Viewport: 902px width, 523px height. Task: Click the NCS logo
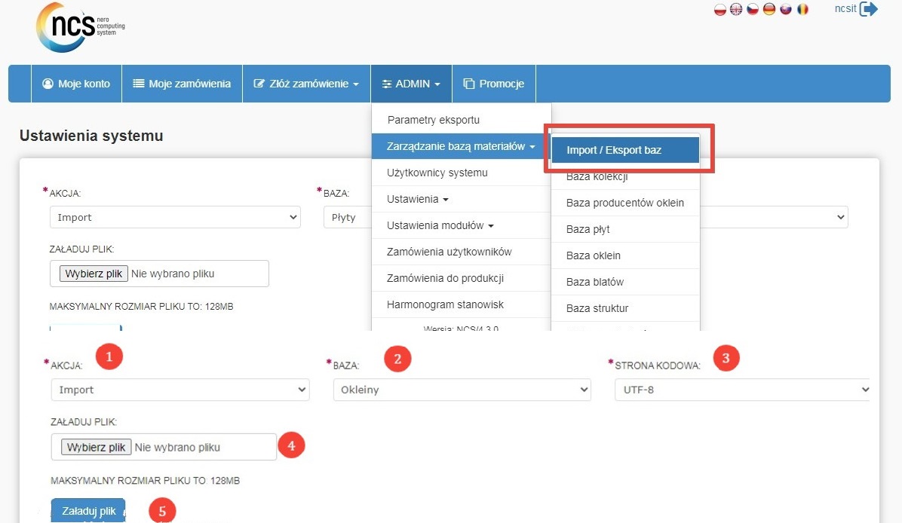pyautogui.click(x=80, y=28)
